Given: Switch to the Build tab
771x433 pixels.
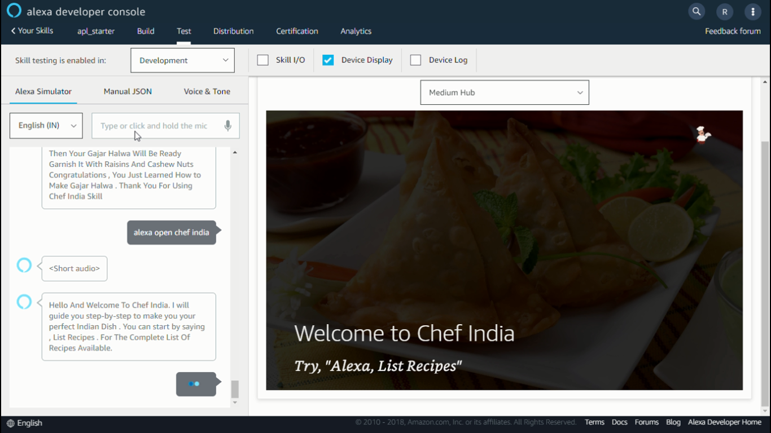Looking at the screenshot, I should pyautogui.click(x=146, y=31).
